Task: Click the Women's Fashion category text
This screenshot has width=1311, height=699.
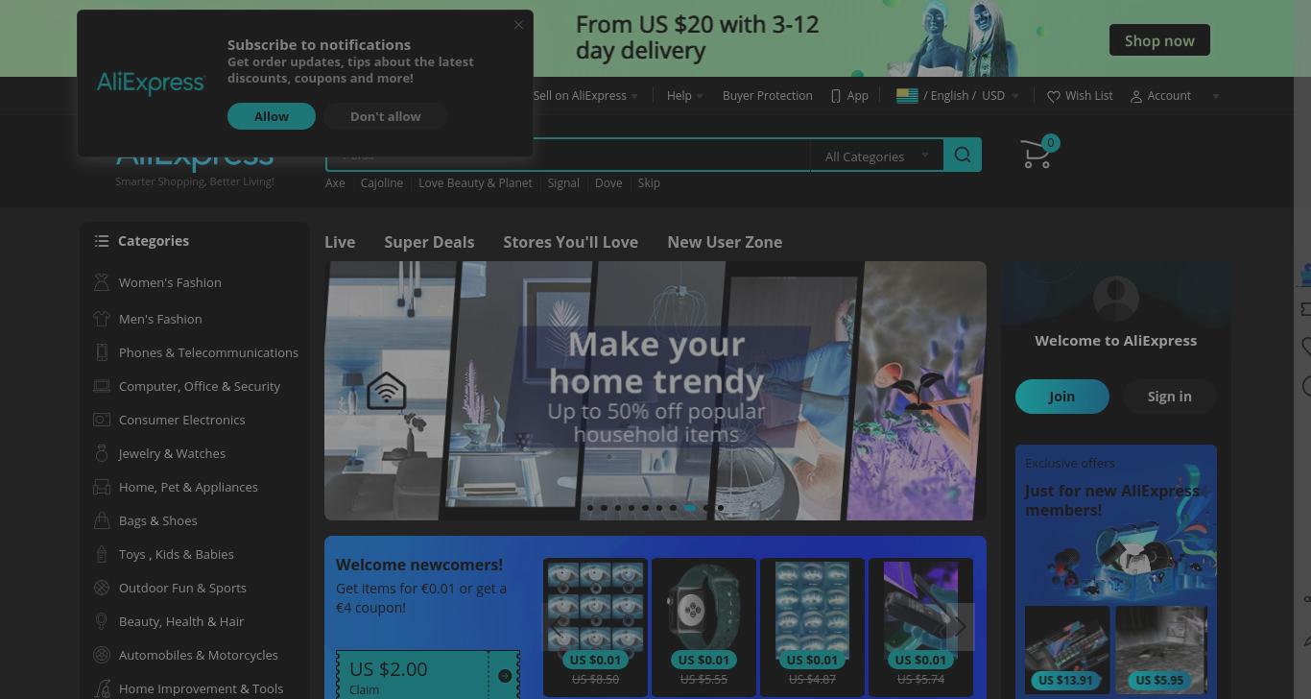Action: 170,282
